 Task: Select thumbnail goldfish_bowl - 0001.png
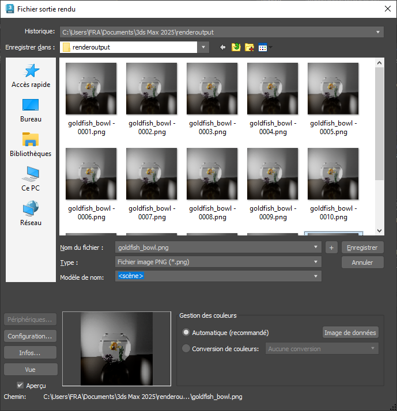[91, 88]
